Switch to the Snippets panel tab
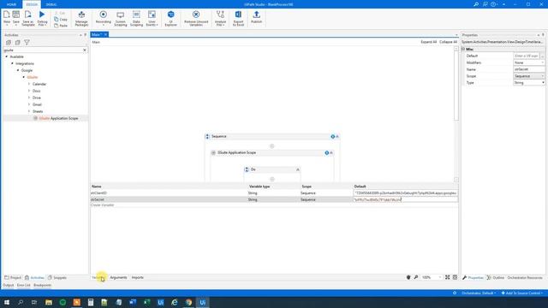This screenshot has width=548, height=308. pyautogui.click(x=57, y=277)
